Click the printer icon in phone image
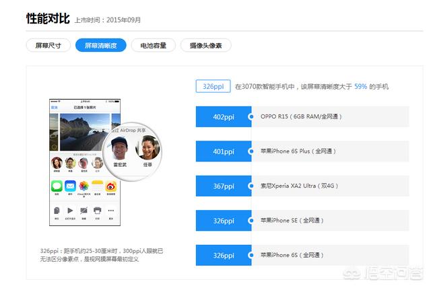 click(x=97, y=211)
